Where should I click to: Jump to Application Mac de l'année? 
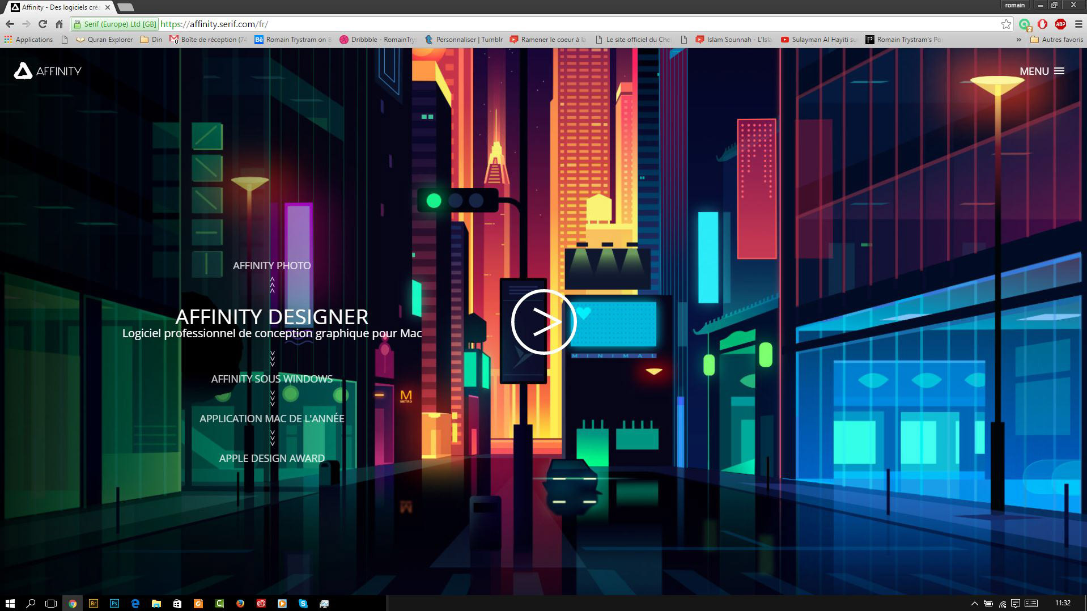tap(272, 418)
